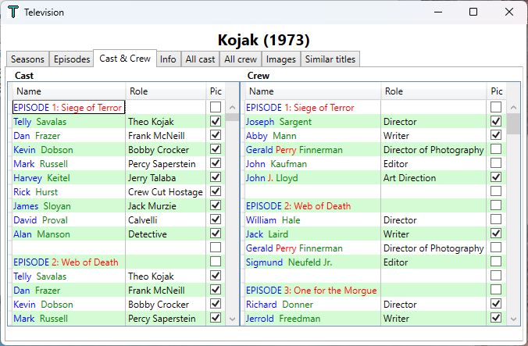The image size is (528, 346).
Task: Toggle Pic checkbox for Rick Hurst
Action: [x=216, y=191]
